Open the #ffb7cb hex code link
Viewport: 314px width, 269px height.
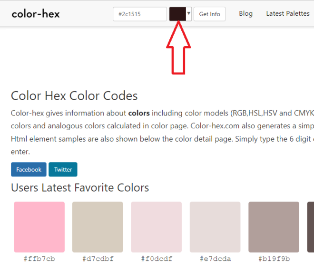(x=39, y=259)
